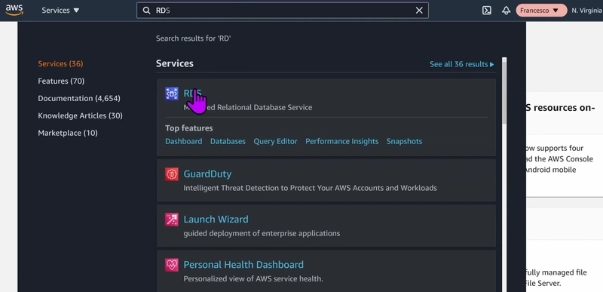This screenshot has width=603, height=292.
Task: Open the Personal Health Dashboard link
Action: point(243,265)
